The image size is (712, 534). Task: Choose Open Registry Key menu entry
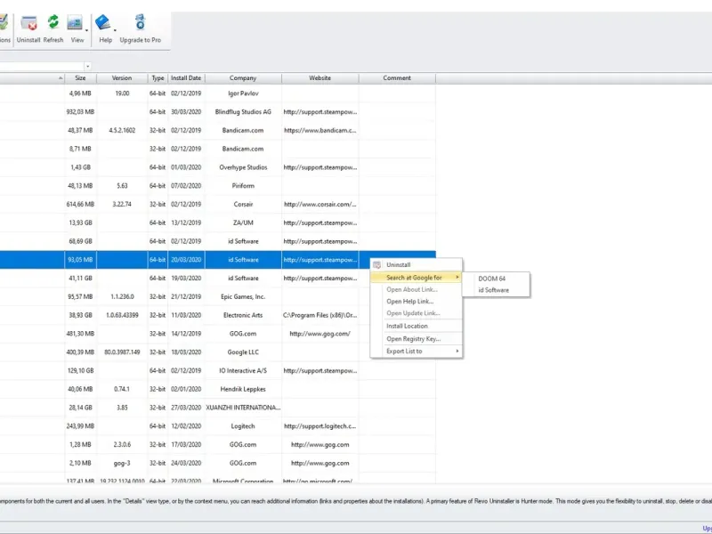[417, 339]
